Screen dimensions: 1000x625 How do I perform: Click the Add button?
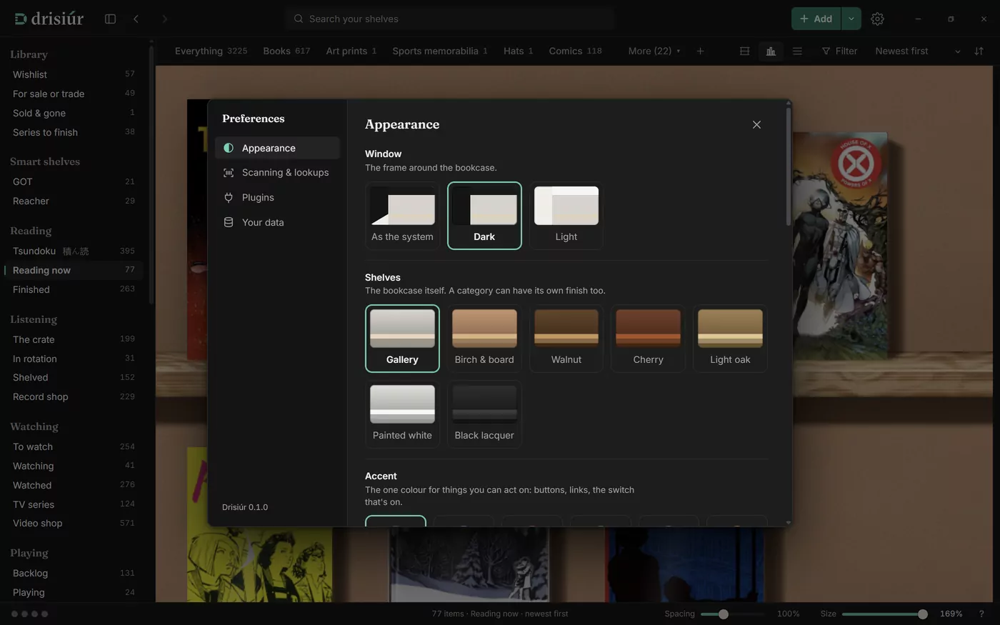816,19
